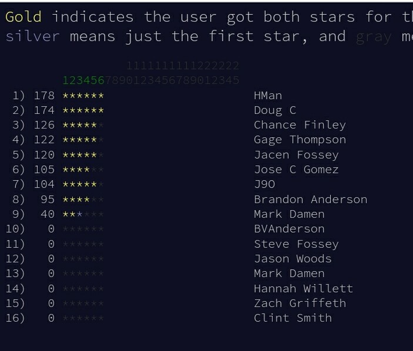Select BVAnderson's name
The height and width of the screenshot is (351, 413).
tap(289, 229)
